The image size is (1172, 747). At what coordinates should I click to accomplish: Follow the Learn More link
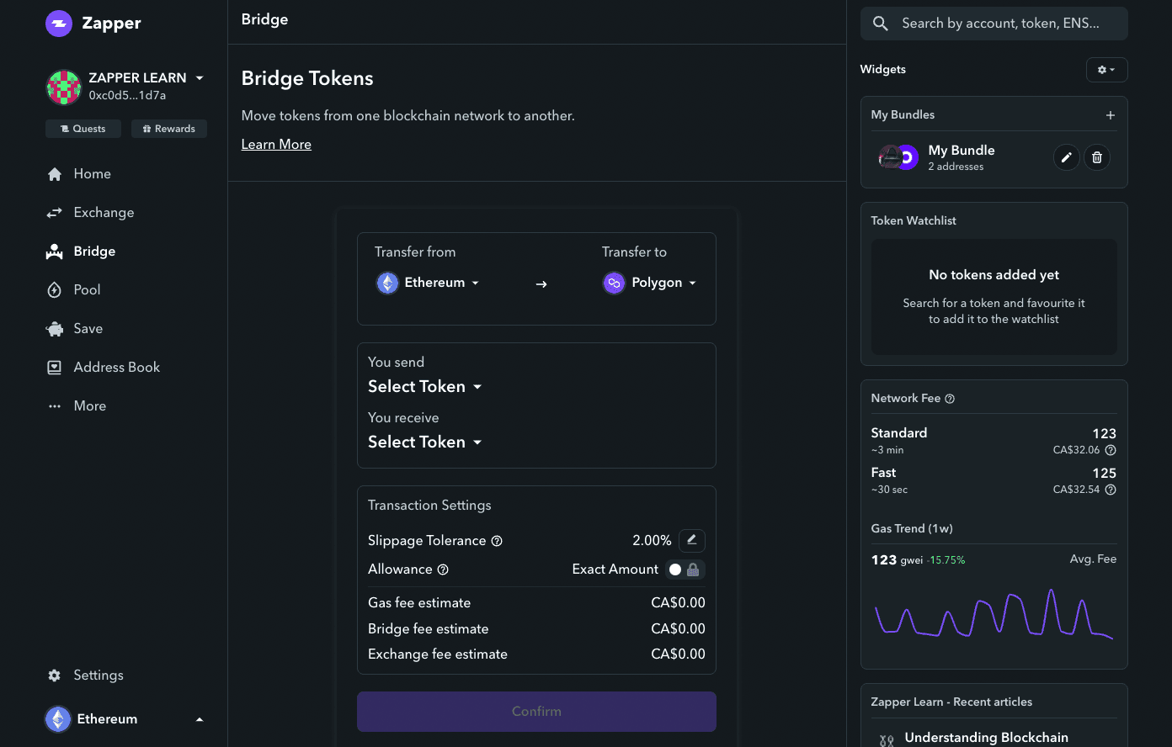(x=276, y=144)
